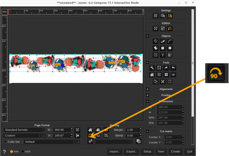Click the four-arrows expand icon in Edition
229x156 pixels.
click(x=155, y=28)
